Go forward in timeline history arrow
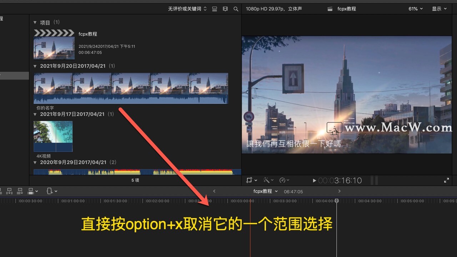 coord(339,191)
